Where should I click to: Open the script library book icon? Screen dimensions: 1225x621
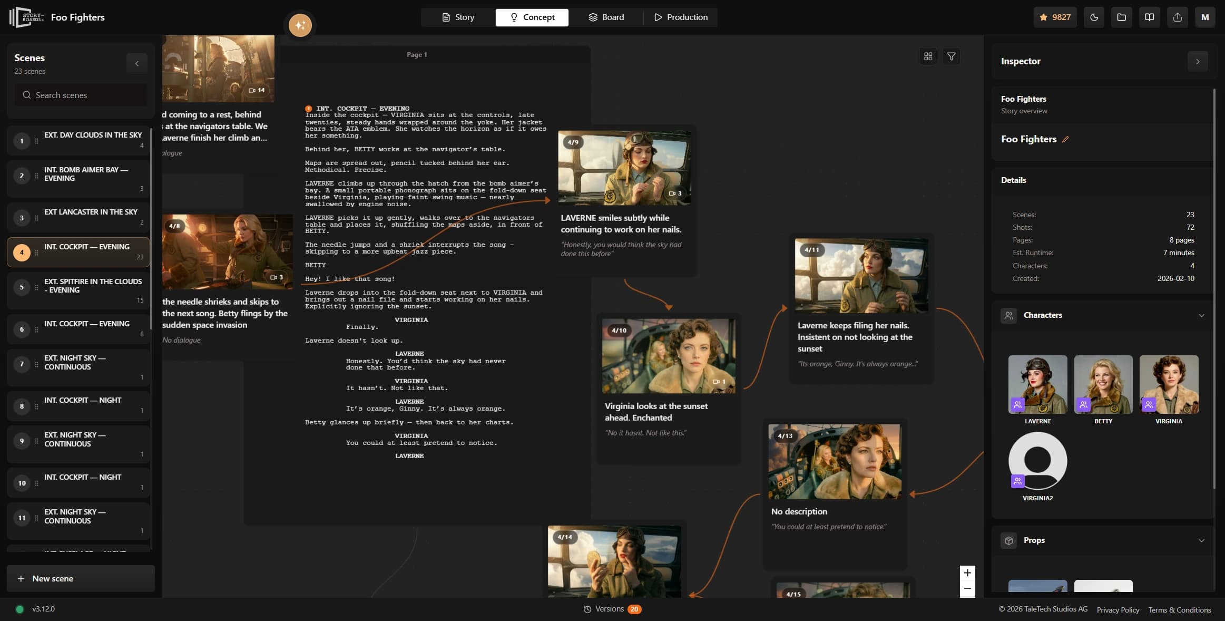pyautogui.click(x=1150, y=17)
